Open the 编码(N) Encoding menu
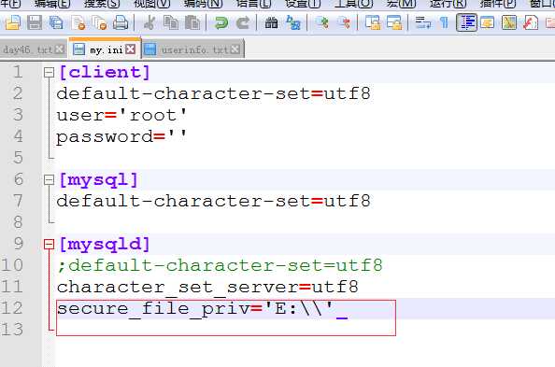Image resolution: width=555 pixels, height=367 pixels. [203, 4]
